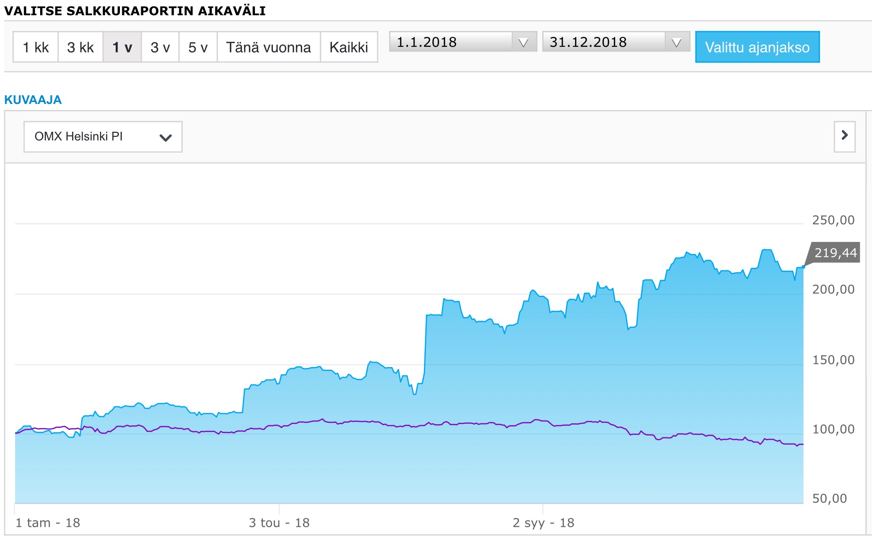Click the purple index line at chart end
Image resolution: width=872 pixels, height=548 pixels.
(x=801, y=445)
